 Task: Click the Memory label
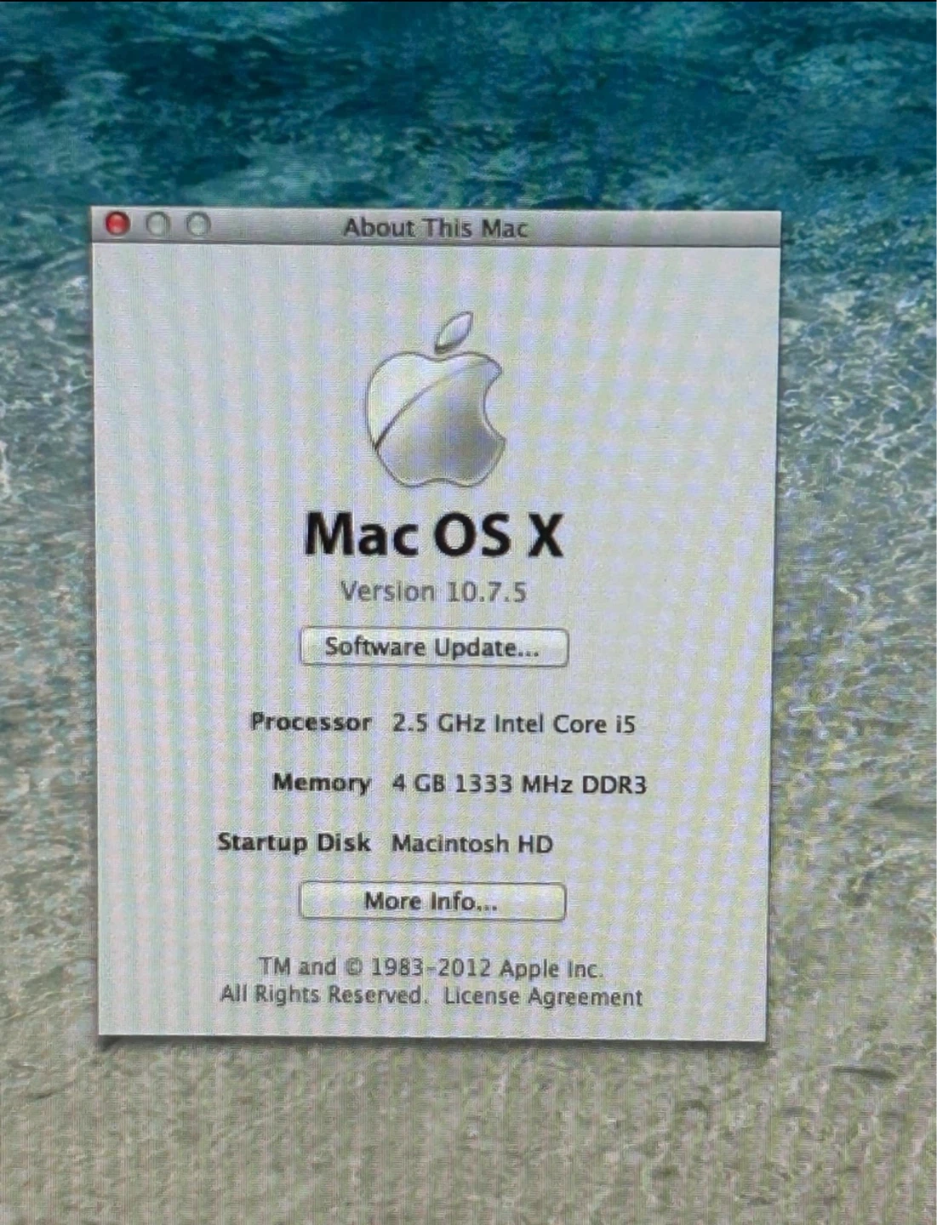coord(322,783)
